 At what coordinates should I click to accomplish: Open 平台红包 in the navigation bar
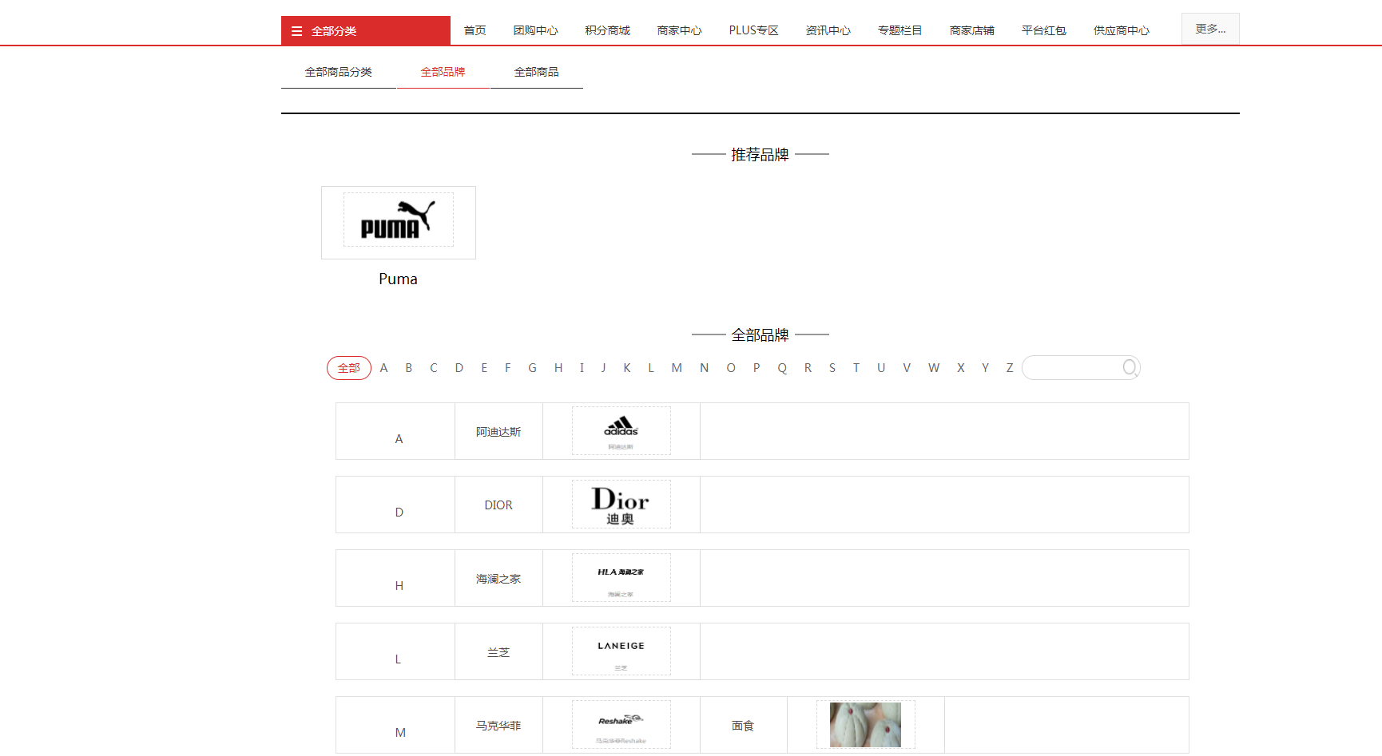(1043, 30)
